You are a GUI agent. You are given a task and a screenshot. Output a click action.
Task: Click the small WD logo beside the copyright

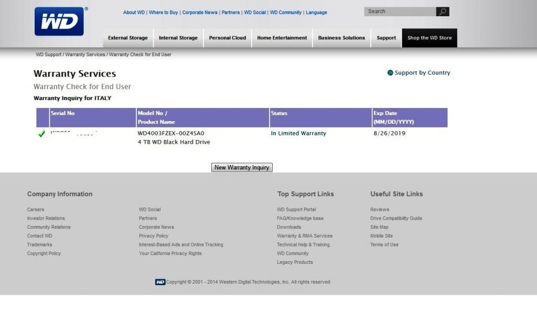point(160,282)
